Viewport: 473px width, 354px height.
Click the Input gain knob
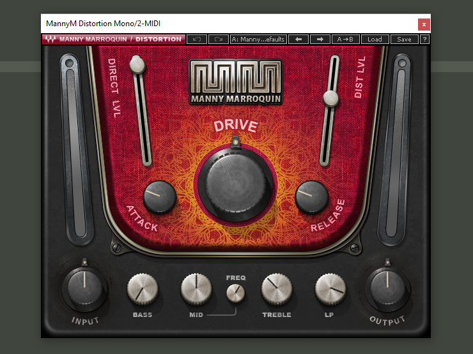click(x=85, y=289)
